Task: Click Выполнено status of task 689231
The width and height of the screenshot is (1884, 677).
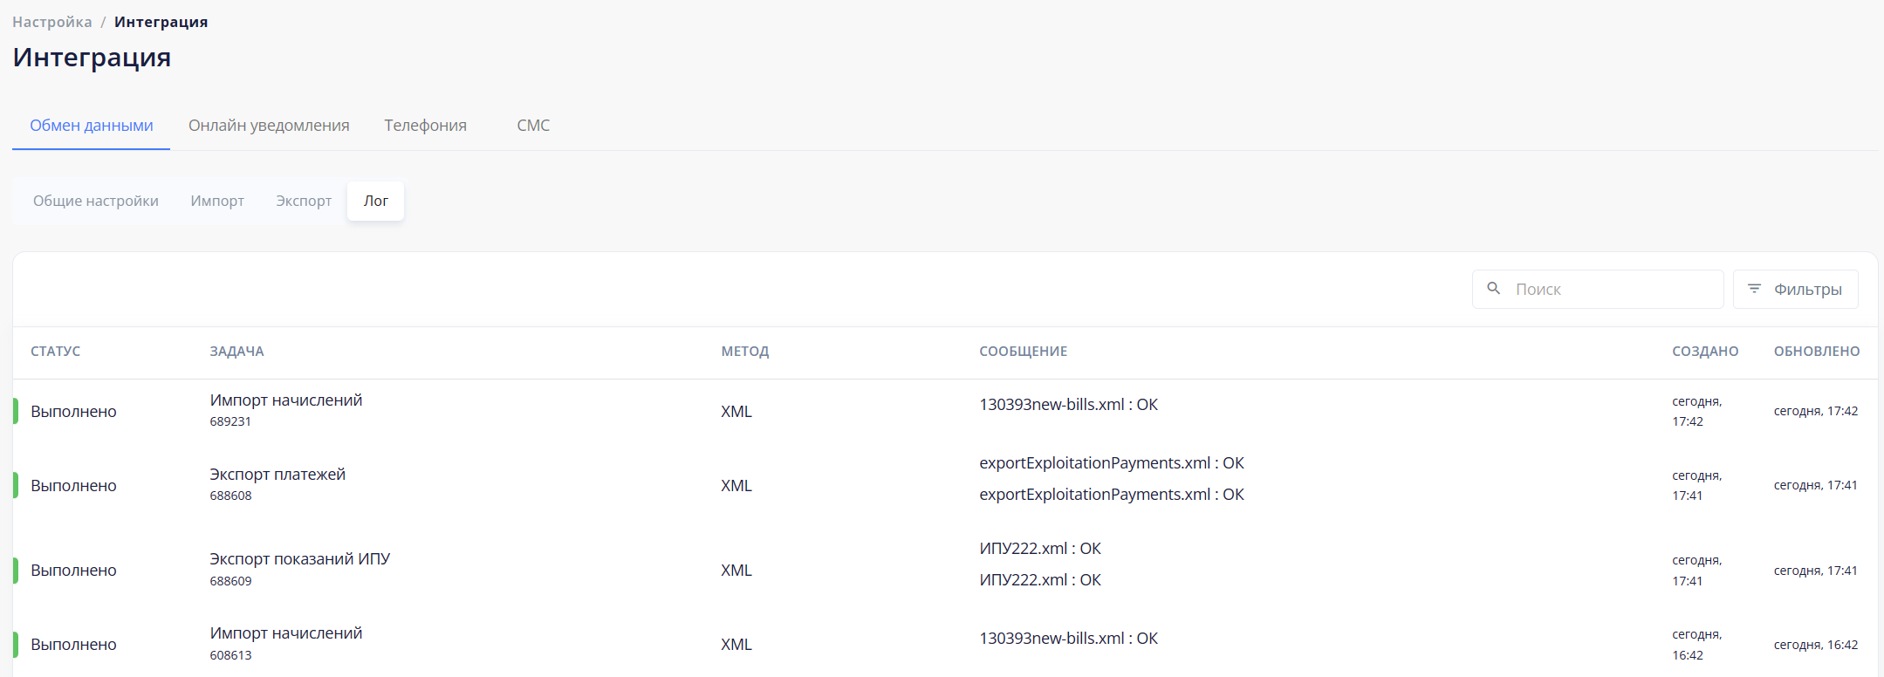Action: point(73,412)
